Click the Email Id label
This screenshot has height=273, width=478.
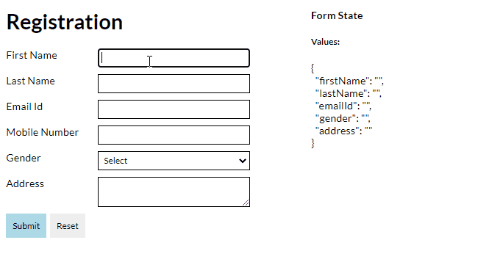coord(24,107)
